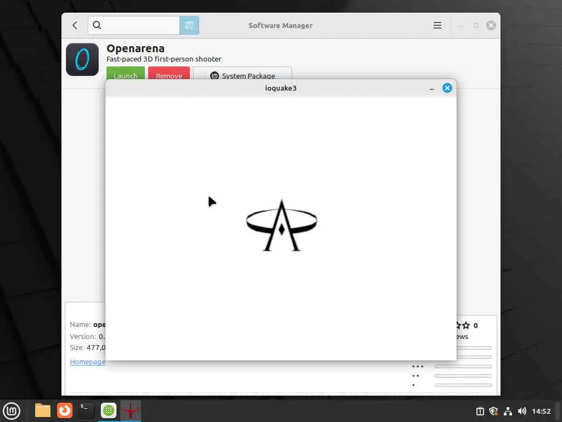Click the Openarena title text
562x422 pixels.
136,48
